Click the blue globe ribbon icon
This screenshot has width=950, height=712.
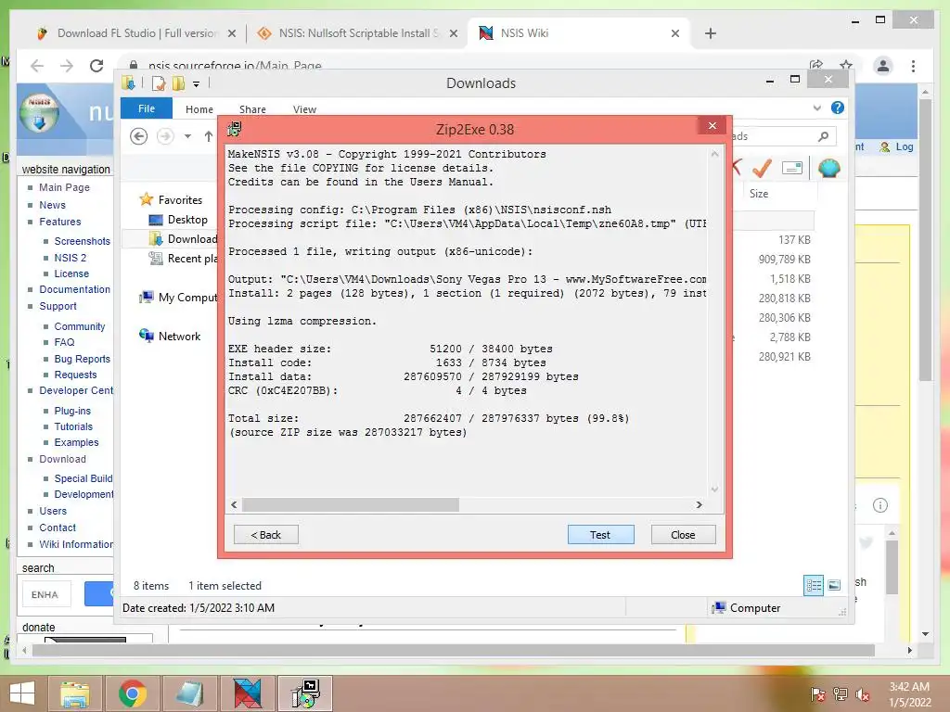[x=828, y=168]
